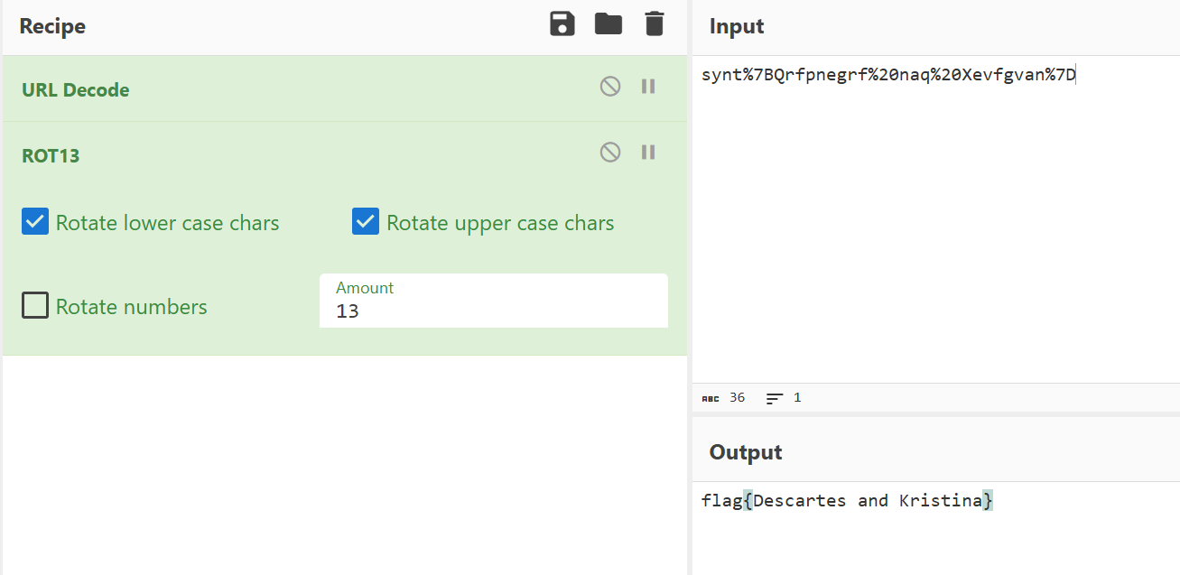Select the ROT13 operation title
The height and width of the screenshot is (575, 1180).
51,156
